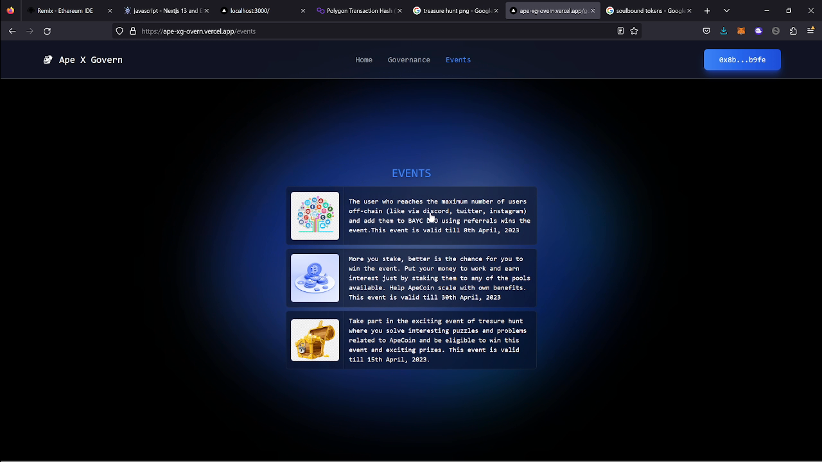Reload the current page
822x462 pixels.
(47, 31)
